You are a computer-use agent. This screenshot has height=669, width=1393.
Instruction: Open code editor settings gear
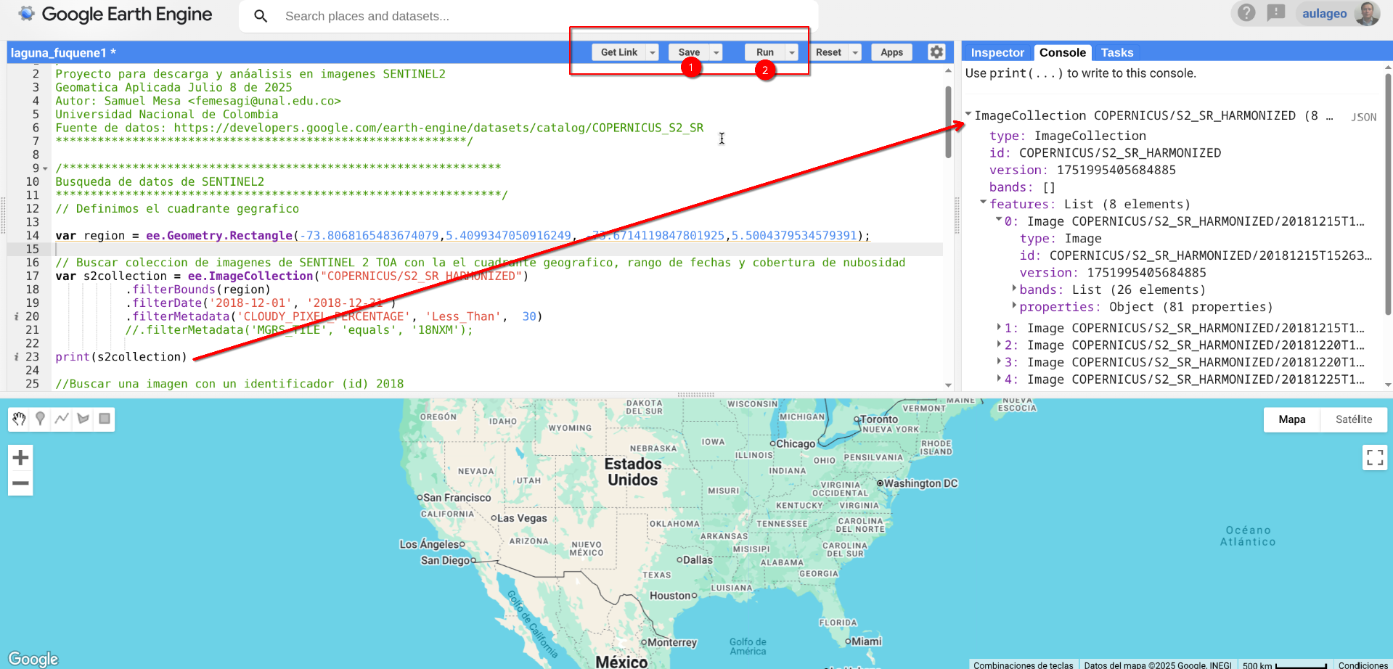pyautogui.click(x=936, y=52)
